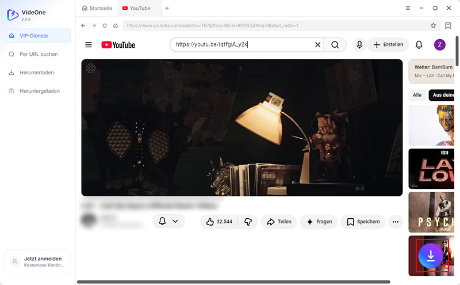Switch to the Startseite tab
The width and height of the screenshot is (460, 285).
click(97, 8)
